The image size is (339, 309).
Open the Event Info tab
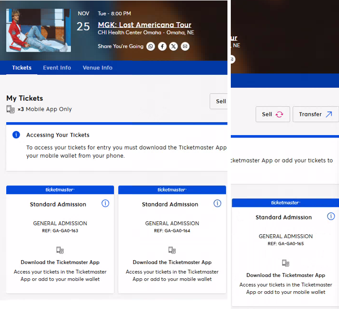click(x=57, y=68)
